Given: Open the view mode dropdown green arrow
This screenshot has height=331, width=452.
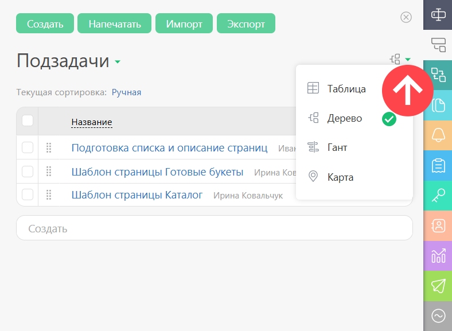Looking at the screenshot, I should (408, 60).
